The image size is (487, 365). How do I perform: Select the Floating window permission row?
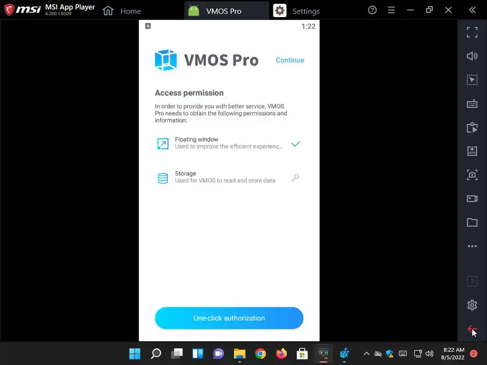229,143
